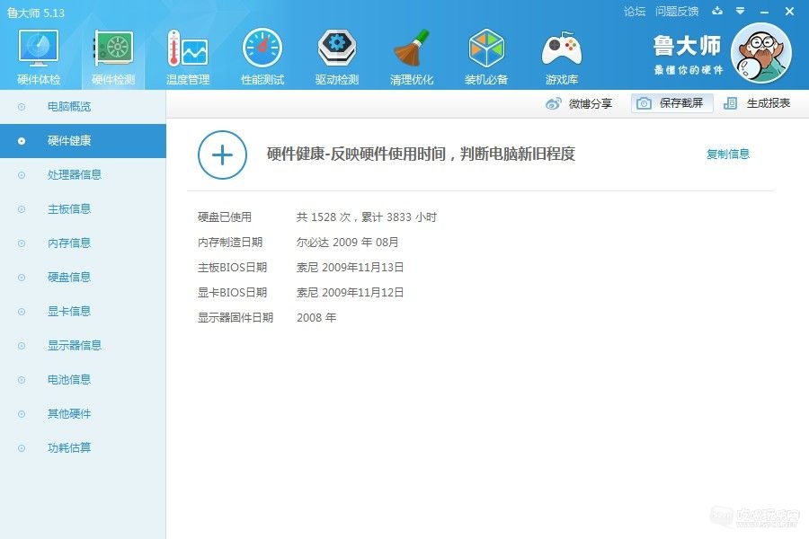Close the 鲁大师 window
Screen dimensions: 809x539
[x=789, y=11]
